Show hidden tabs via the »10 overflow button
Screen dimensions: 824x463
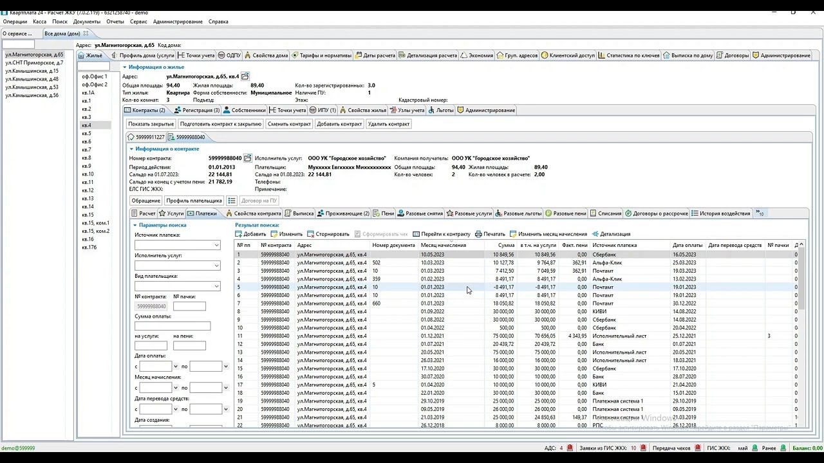pyautogui.click(x=760, y=213)
